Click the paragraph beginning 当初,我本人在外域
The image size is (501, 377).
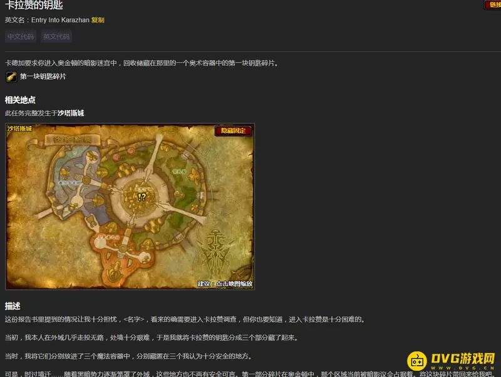point(152,338)
